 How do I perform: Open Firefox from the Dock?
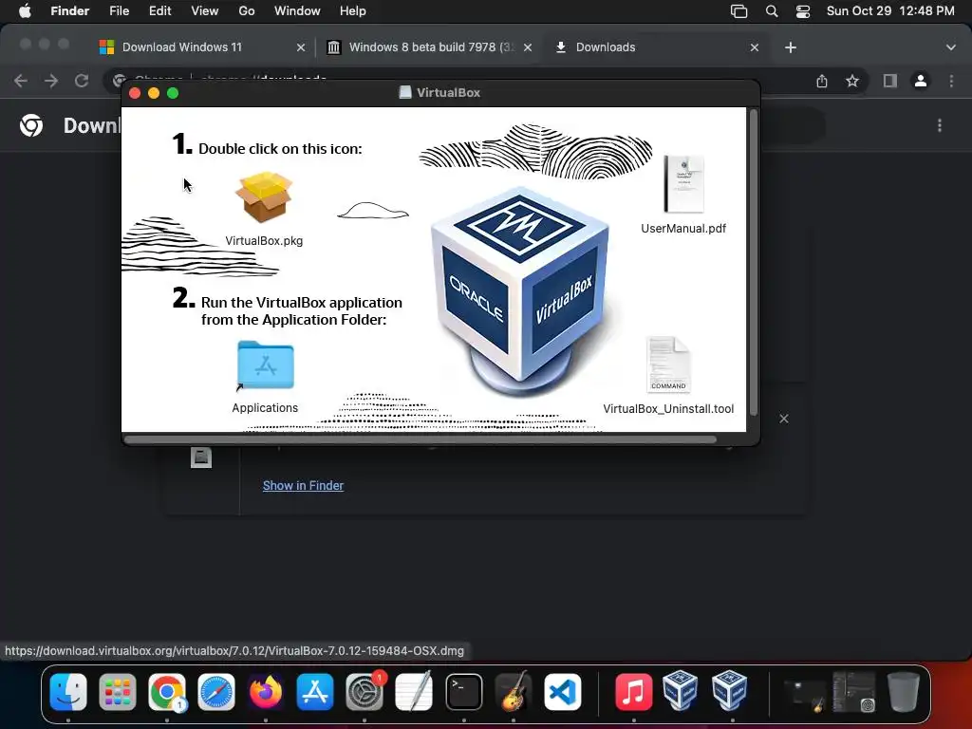coord(266,692)
